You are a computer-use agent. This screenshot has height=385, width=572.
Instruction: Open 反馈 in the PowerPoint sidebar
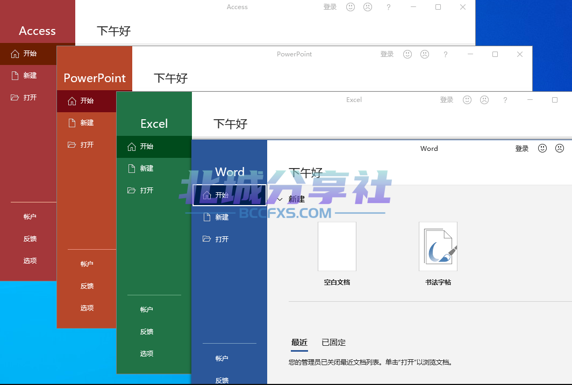[87, 286]
